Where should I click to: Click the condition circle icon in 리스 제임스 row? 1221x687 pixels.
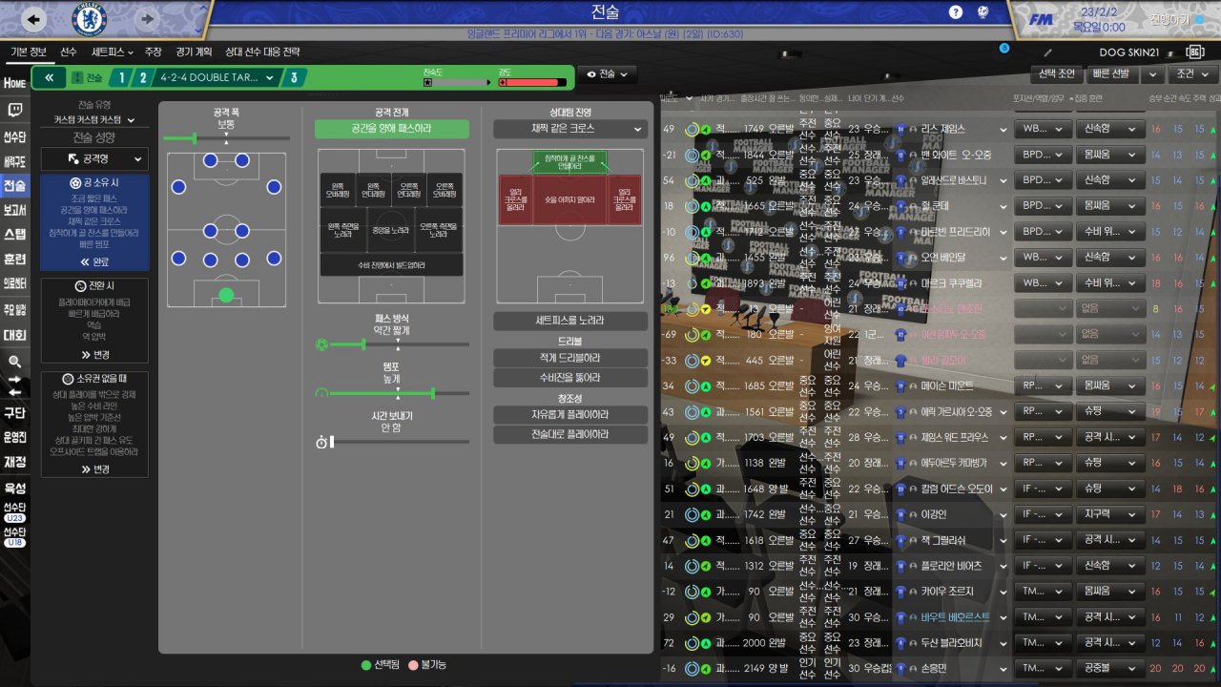pyautogui.click(x=692, y=129)
